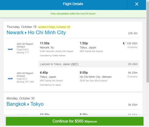Click the 23h 5m total duration label

(x=133, y=33)
